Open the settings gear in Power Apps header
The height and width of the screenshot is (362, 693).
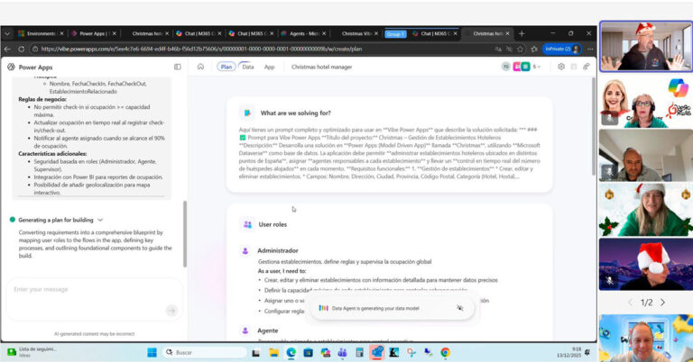click(561, 67)
